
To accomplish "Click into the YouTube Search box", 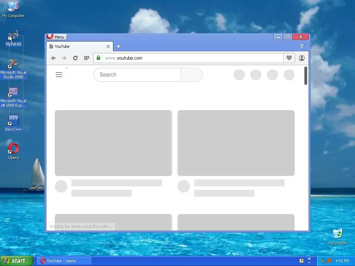I will [x=137, y=75].
